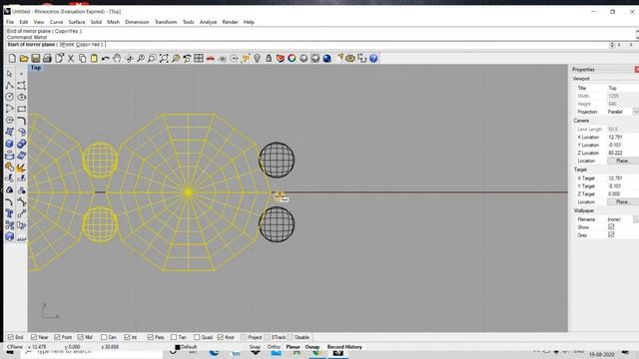
Task: Select the Explode tool icon
Action: (x=21, y=167)
